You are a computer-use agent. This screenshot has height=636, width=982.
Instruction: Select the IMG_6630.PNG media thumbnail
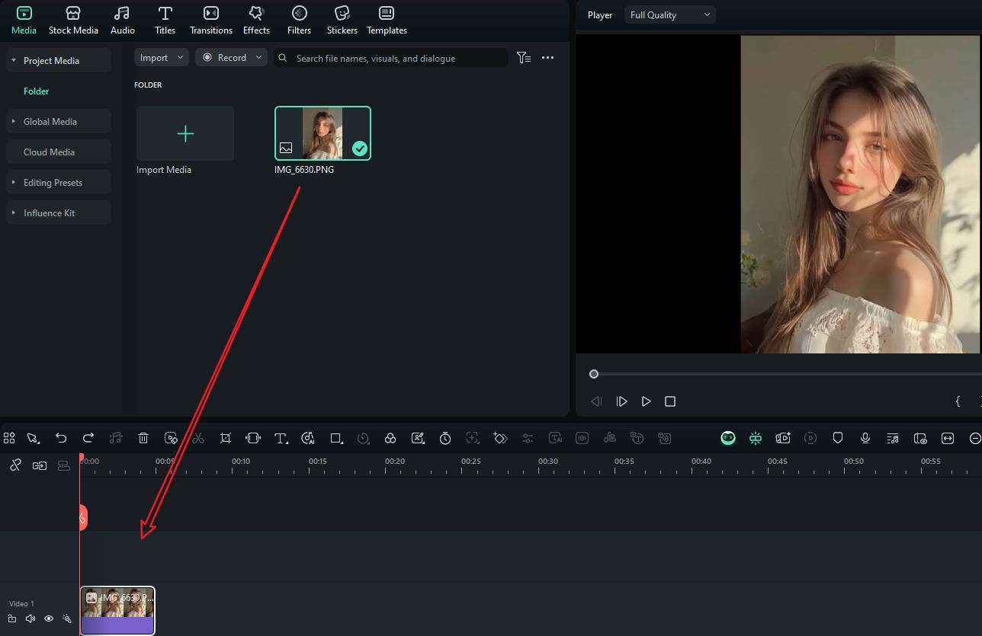point(323,133)
